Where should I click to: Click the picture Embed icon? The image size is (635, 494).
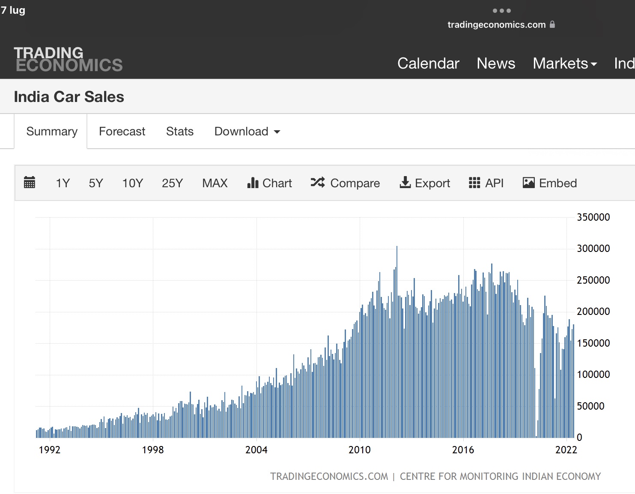(x=529, y=183)
